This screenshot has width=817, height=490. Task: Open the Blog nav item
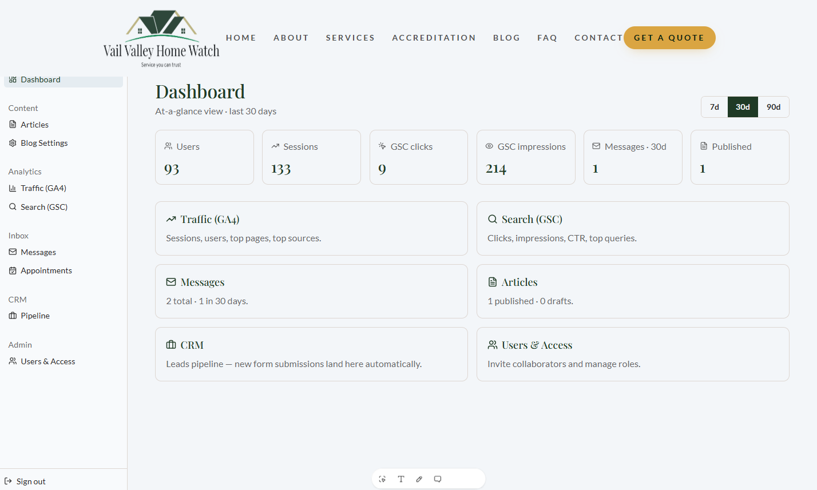pyautogui.click(x=506, y=38)
